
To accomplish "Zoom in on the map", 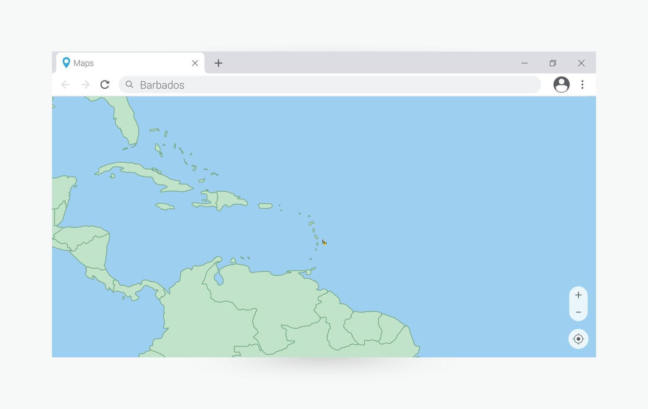I will click(x=578, y=295).
